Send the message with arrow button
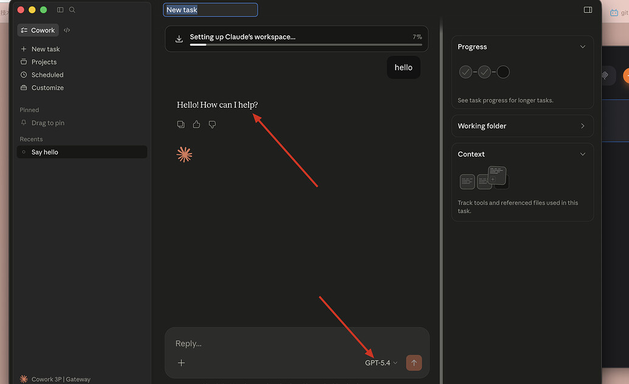Screen dimensions: 629x384 414,363
